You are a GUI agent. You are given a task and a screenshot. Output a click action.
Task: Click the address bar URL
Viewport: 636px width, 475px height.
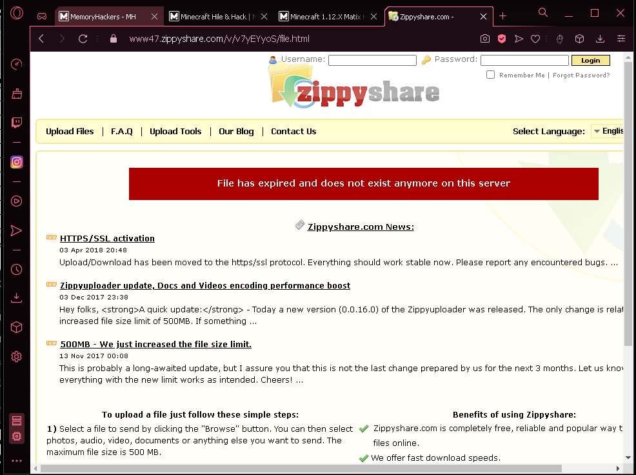pos(219,39)
